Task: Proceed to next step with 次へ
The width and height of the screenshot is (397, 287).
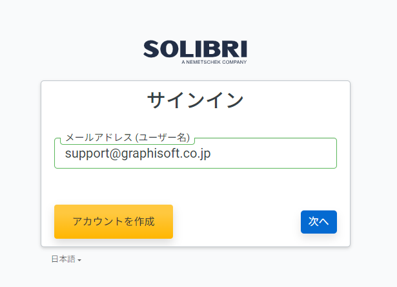Action: pos(319,222)
